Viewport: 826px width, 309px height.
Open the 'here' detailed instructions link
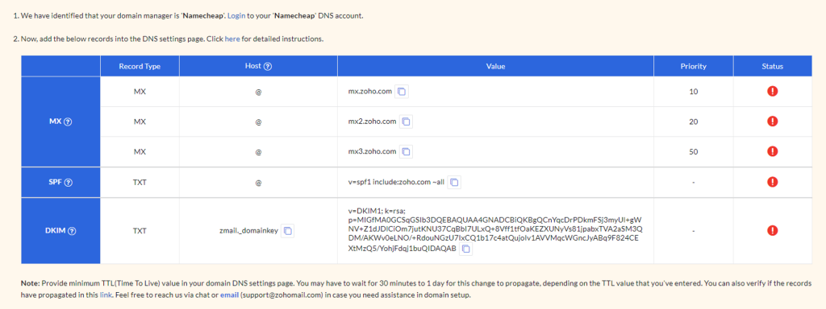point(232,39)
